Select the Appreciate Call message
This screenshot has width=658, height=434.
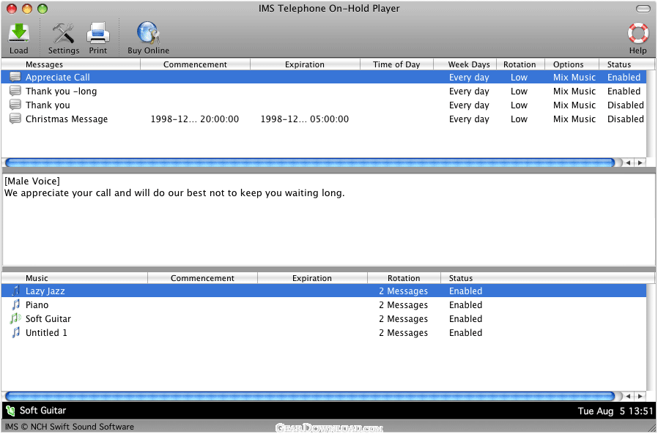(324, 77)
